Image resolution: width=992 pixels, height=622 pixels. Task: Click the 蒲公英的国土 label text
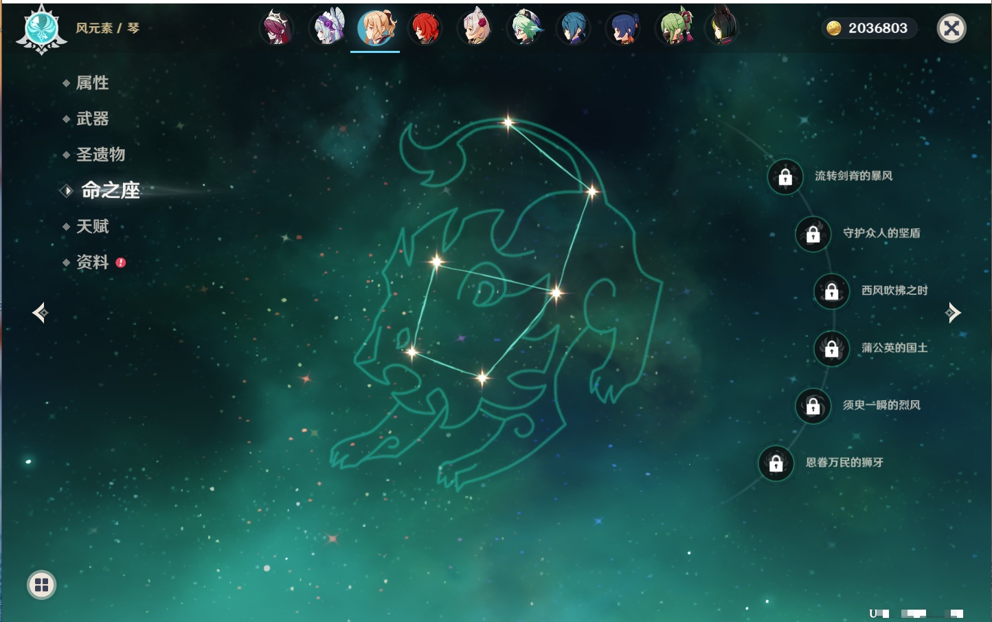pos(895,348)
